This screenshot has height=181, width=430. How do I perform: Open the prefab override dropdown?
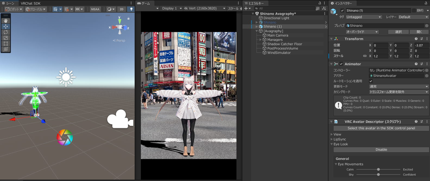pos(362,32)
